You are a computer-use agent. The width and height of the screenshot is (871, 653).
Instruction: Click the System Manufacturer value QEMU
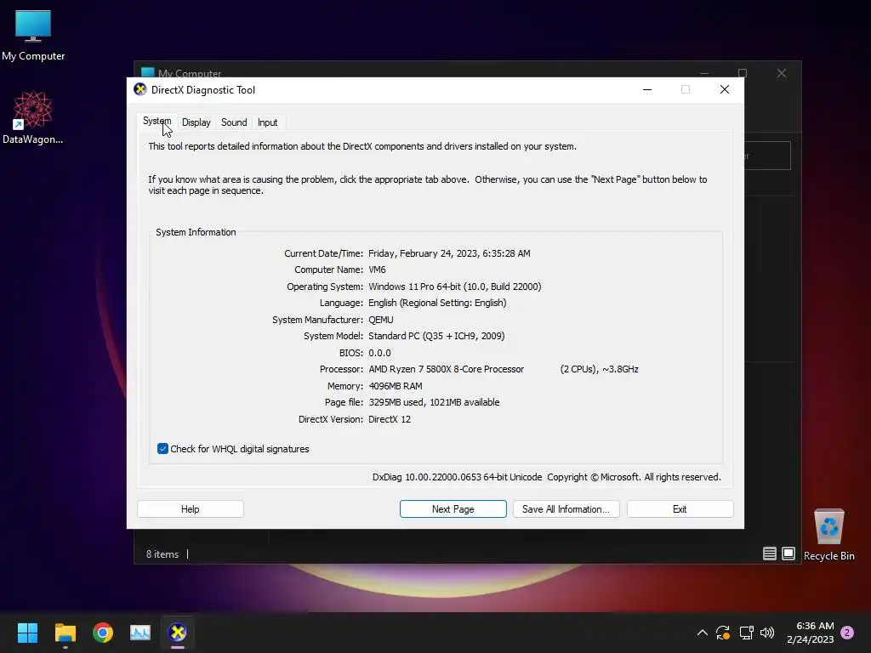(x=381, y=320)
